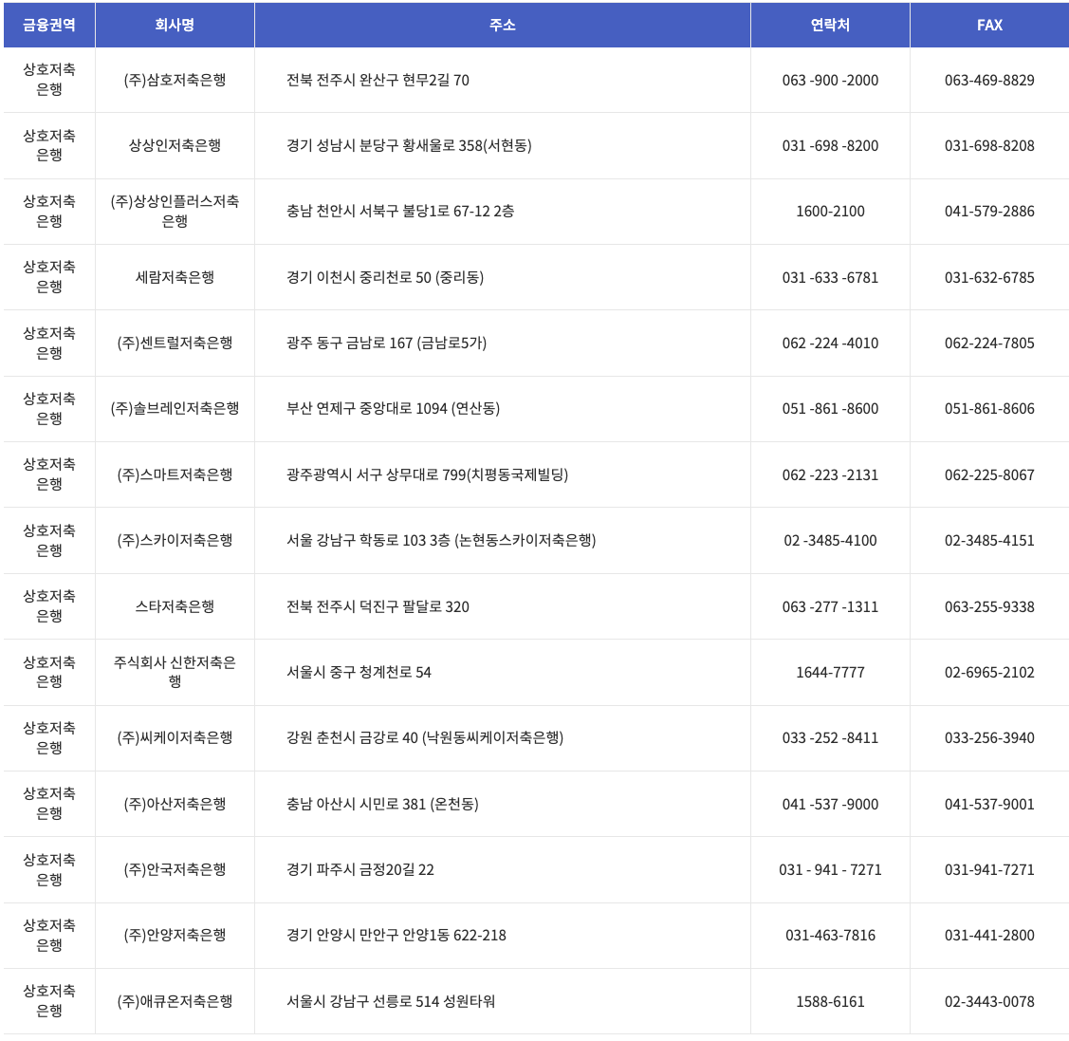Select phone number 062 -224 -4010

[830, 343]
